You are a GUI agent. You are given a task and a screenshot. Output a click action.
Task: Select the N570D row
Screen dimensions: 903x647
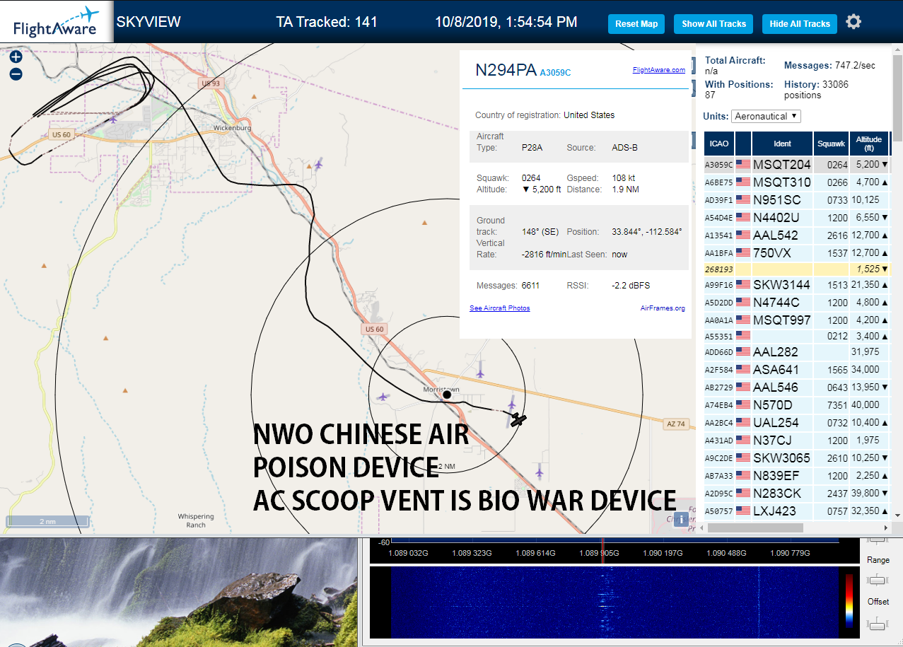(796, 404)
